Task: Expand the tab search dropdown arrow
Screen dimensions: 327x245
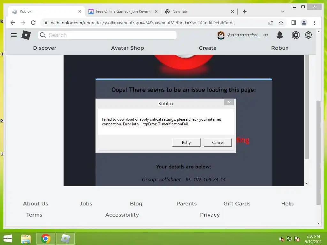Action: 282,11
